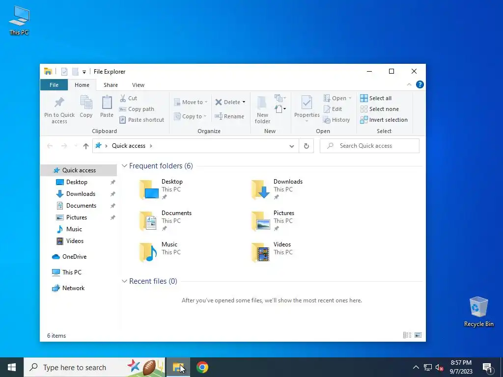
Task: Select Downloads in the navigation pane
Action: (81, 194)
